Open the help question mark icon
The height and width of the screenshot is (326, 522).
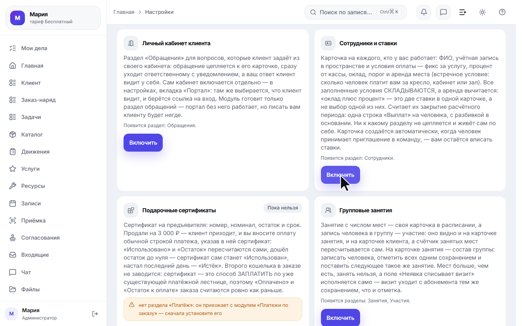[x=502, y=12]
